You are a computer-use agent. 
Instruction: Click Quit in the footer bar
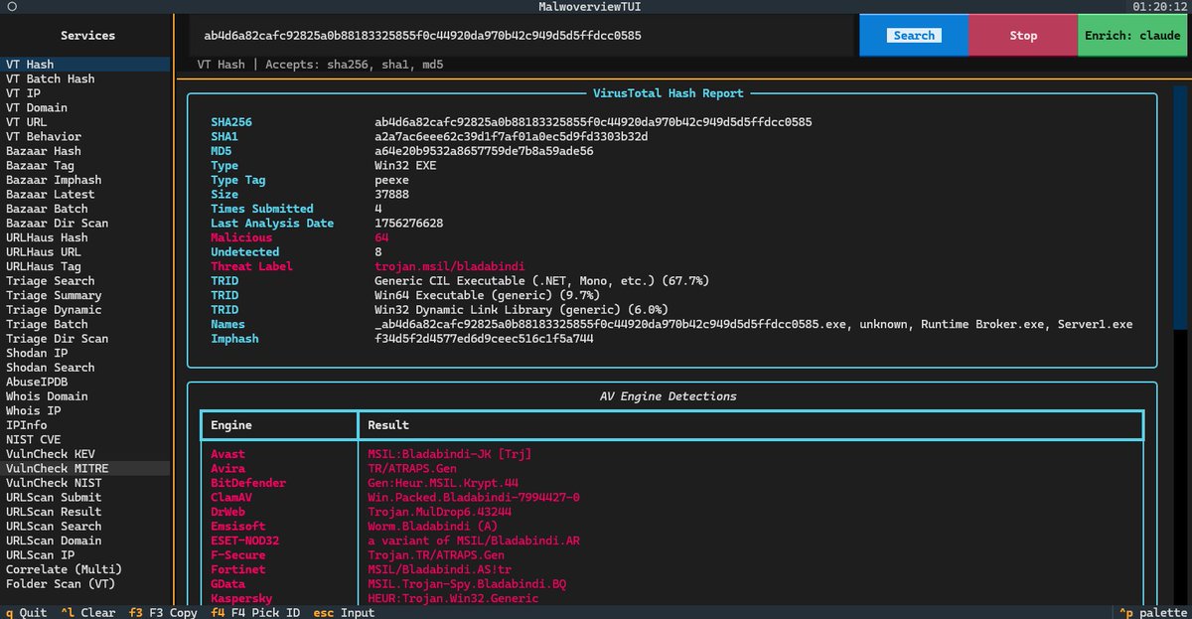pos(26,612)
